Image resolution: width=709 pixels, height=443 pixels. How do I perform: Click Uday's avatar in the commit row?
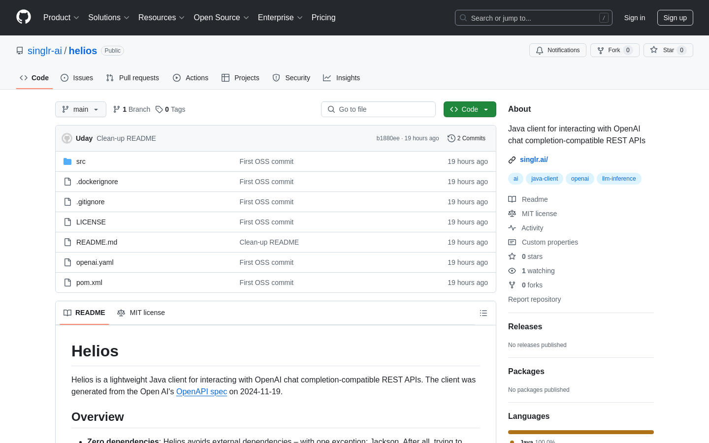[x=67, y=138]
